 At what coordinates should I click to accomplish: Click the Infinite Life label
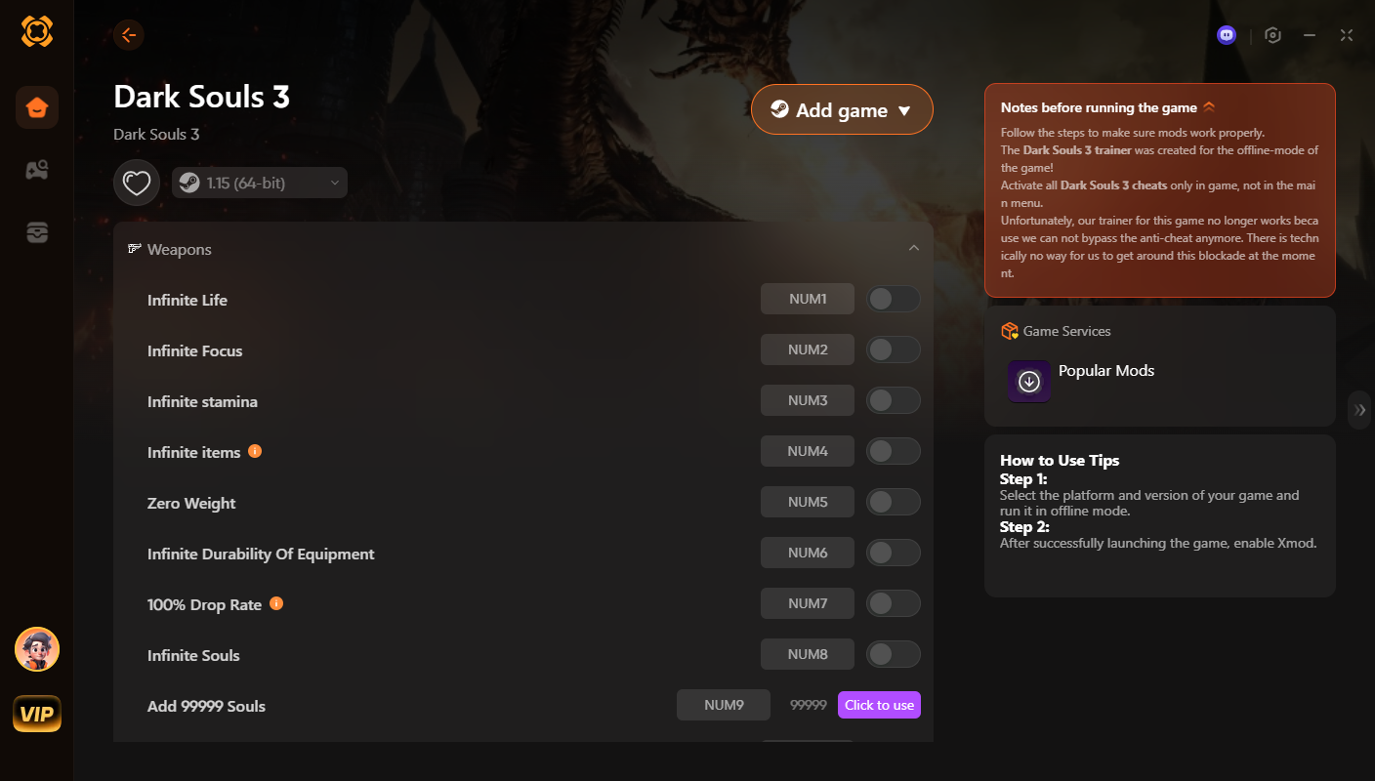pos(187,300)
